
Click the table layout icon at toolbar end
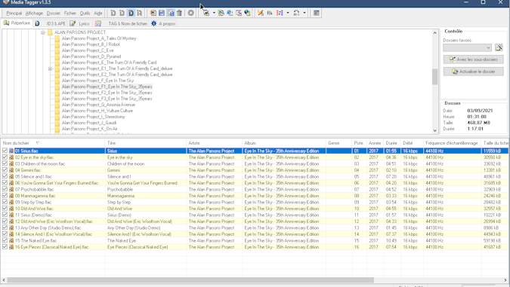[x=316, y=13]
